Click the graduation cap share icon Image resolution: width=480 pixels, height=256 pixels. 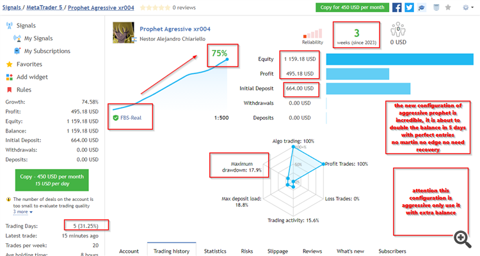(x=422, y=7)
